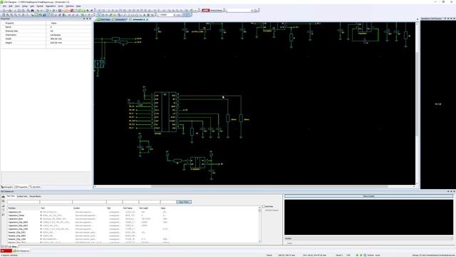
Task: Close the Schematic1.2 tab
Action: pyautogui.click(x=147, y=19)
